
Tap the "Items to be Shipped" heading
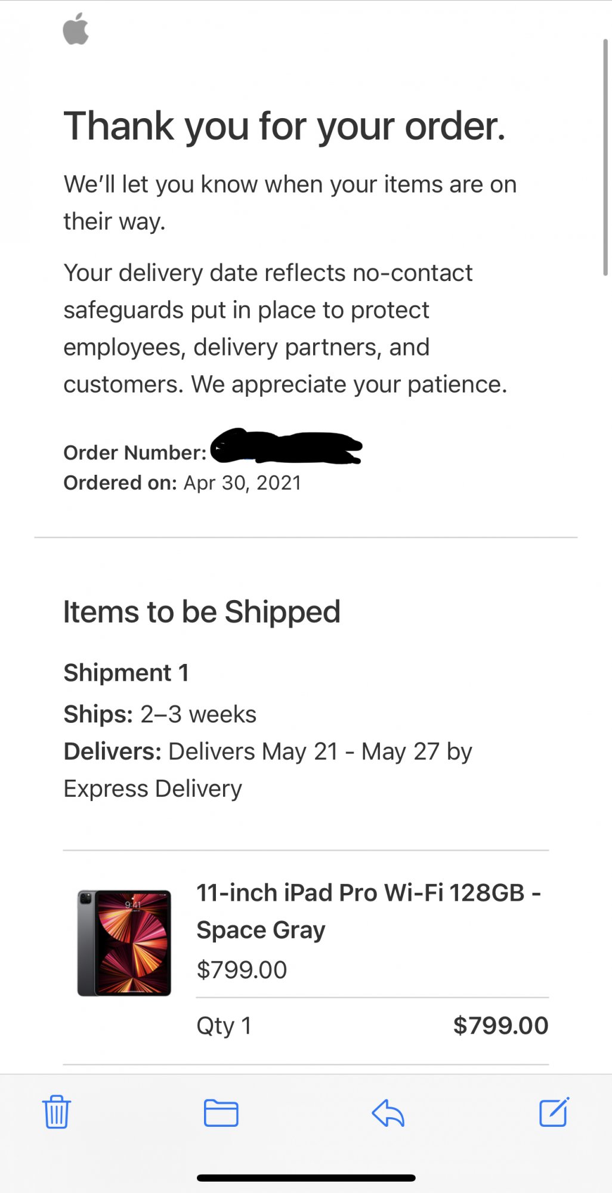202,612
